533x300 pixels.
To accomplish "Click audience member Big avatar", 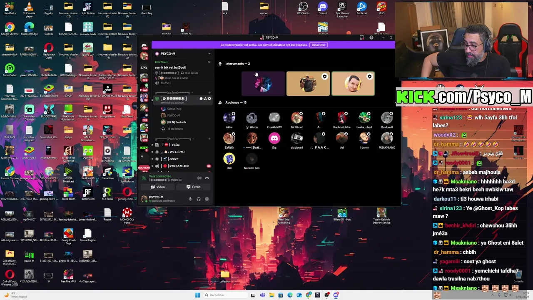I will (x=274, y=139).
